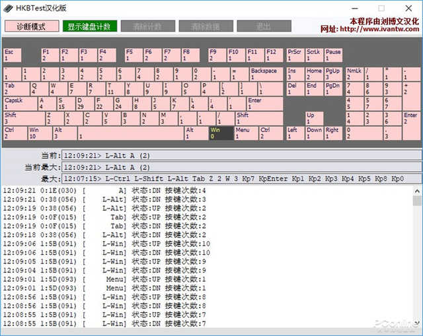
Task: Click the 当前 current key status field
Action: point(241,156)
